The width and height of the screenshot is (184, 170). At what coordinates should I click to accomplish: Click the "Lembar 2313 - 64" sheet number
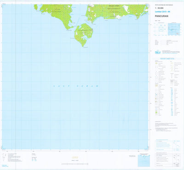click(162, 12)
